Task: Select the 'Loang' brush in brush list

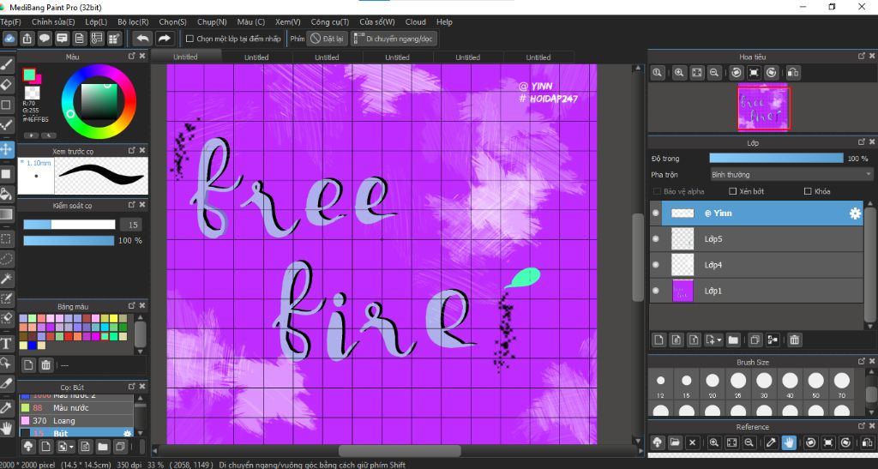Action: click(x=76, y=421)
